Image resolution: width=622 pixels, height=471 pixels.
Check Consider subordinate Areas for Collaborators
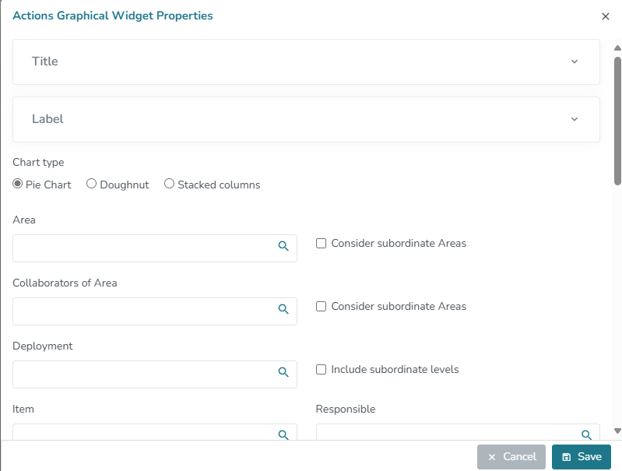click(321, 307)
